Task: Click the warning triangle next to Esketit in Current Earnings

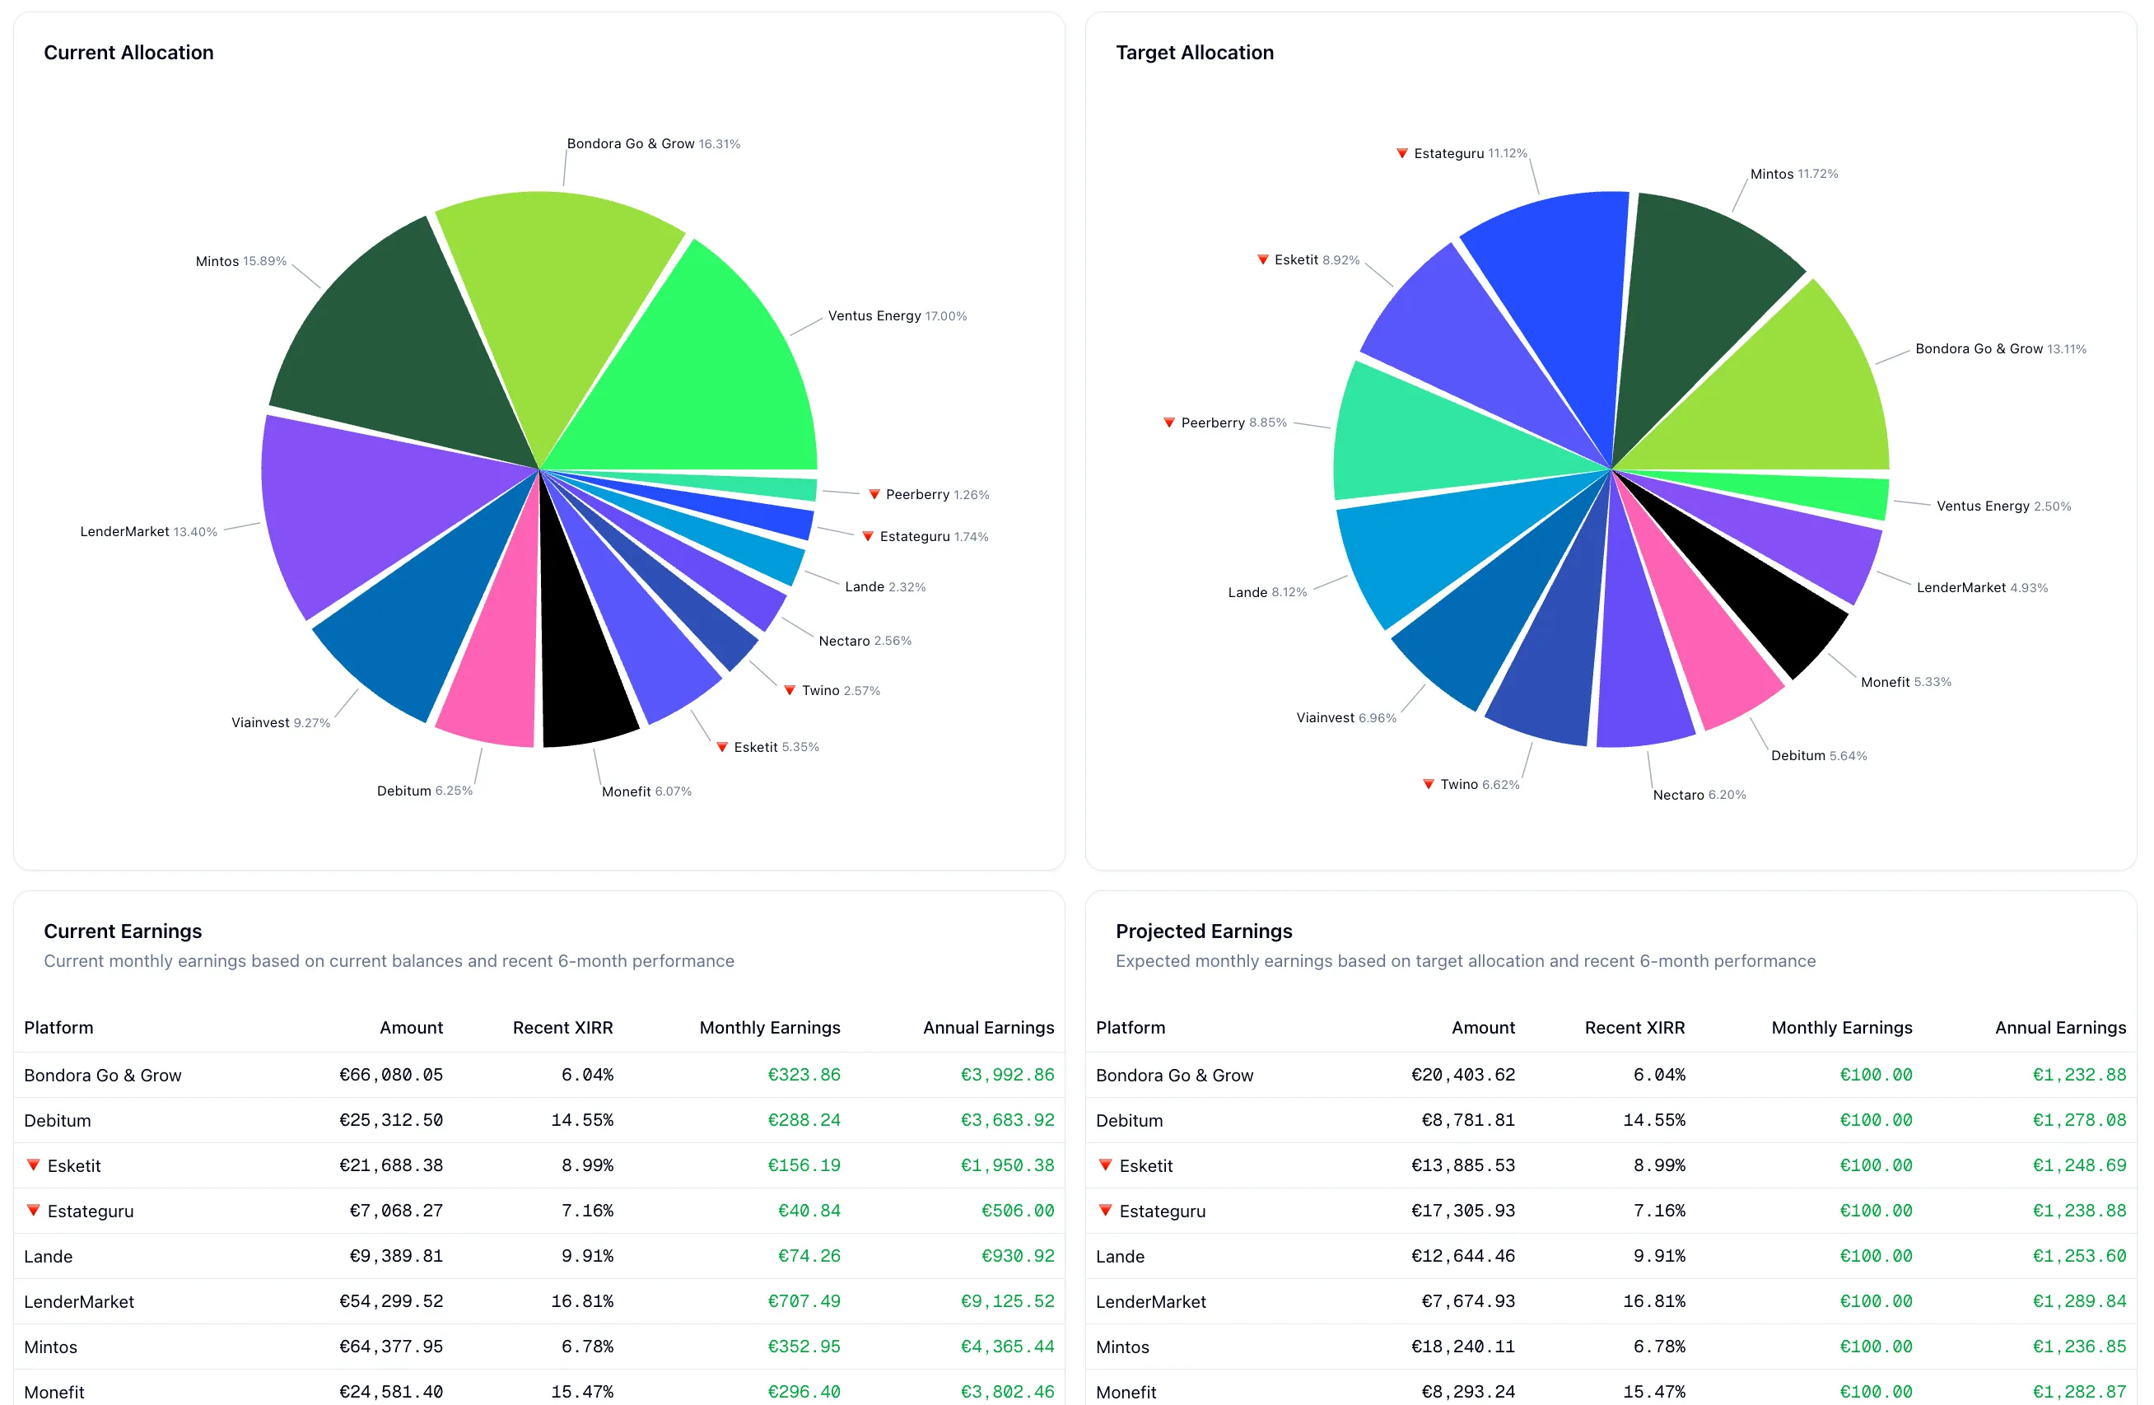Action: (34, 1166)
